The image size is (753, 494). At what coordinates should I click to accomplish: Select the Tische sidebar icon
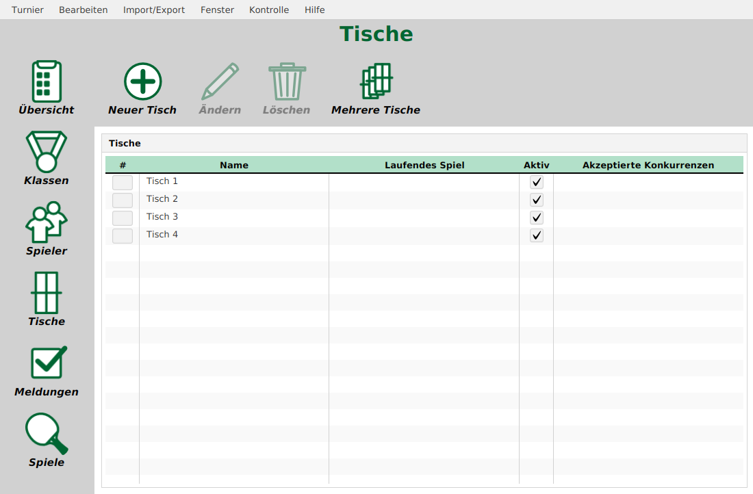pos(47,293)
